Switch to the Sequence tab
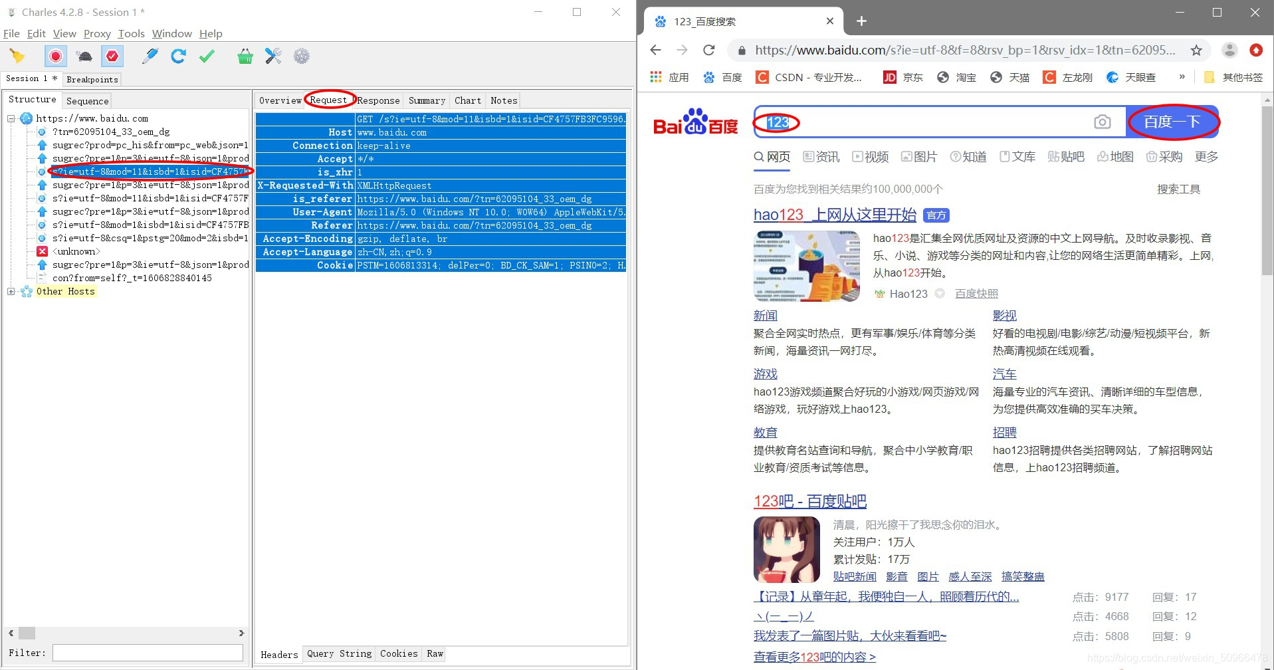 pos(86,100)
